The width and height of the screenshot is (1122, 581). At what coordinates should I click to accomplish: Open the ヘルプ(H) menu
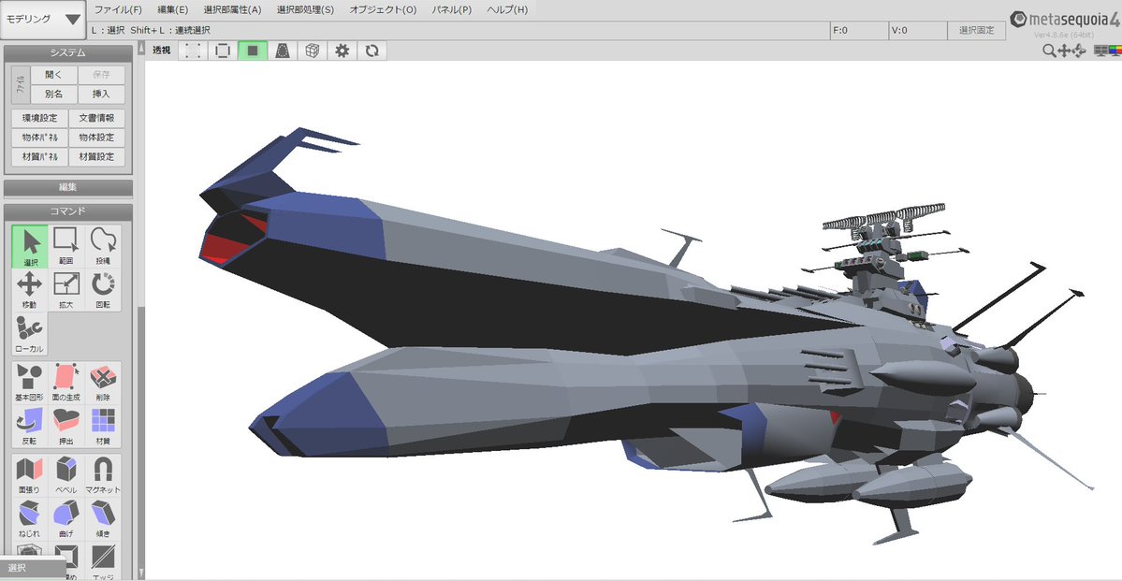[507, 10]
